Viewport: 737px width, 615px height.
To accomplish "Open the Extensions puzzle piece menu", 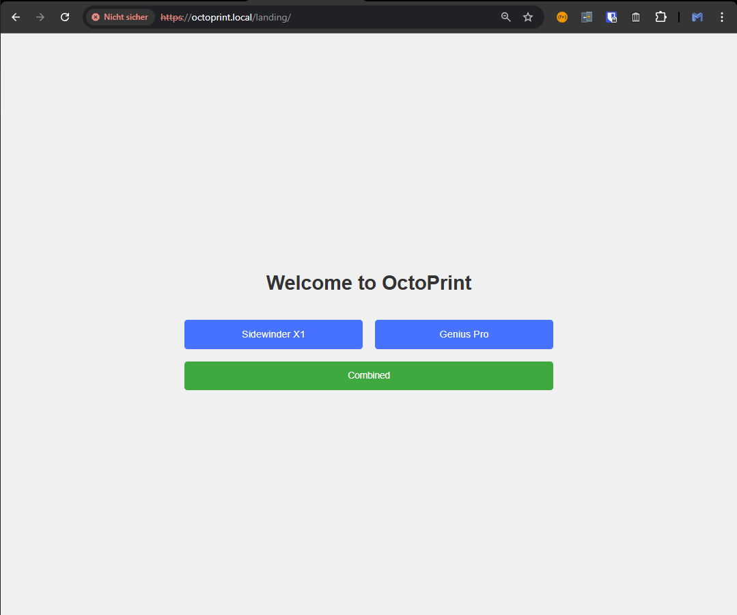I will 661,17.
